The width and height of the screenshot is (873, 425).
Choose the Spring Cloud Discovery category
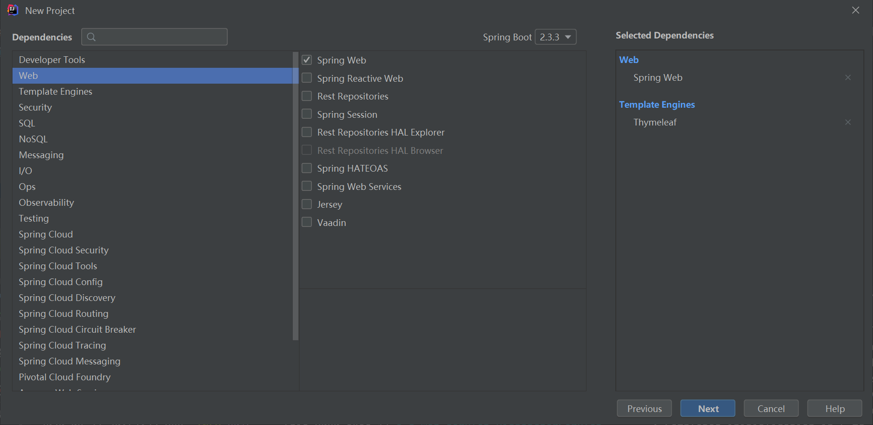coord(67,298)
